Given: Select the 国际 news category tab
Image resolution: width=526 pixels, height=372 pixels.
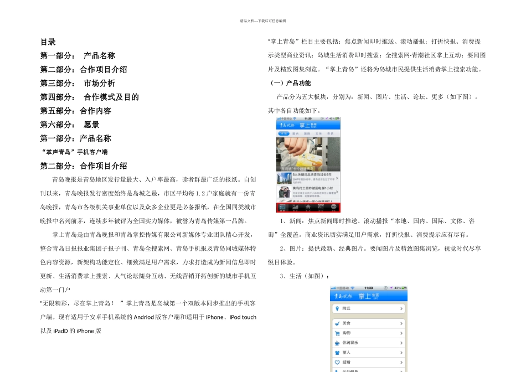Looking at the screenshot, I should [307, 133].
